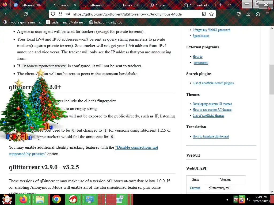Bookmark this page with the star
This screenshot has width=274, height=205.
[x=211, y=14]
